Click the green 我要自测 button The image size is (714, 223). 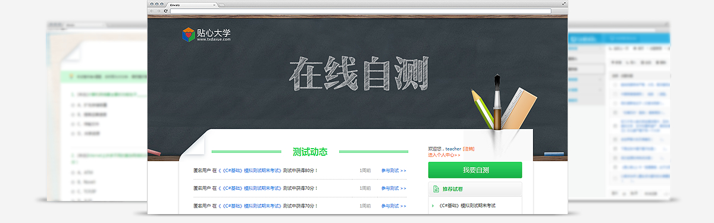point(475,170)
